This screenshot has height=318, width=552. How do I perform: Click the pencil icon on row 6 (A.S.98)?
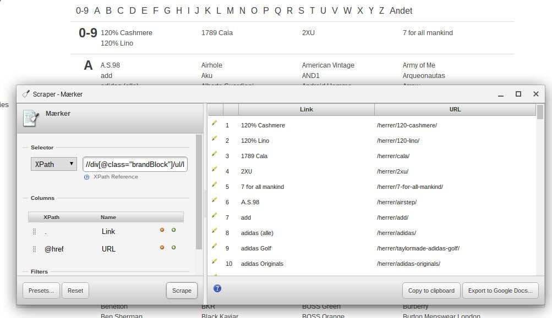tap(215, 200)
